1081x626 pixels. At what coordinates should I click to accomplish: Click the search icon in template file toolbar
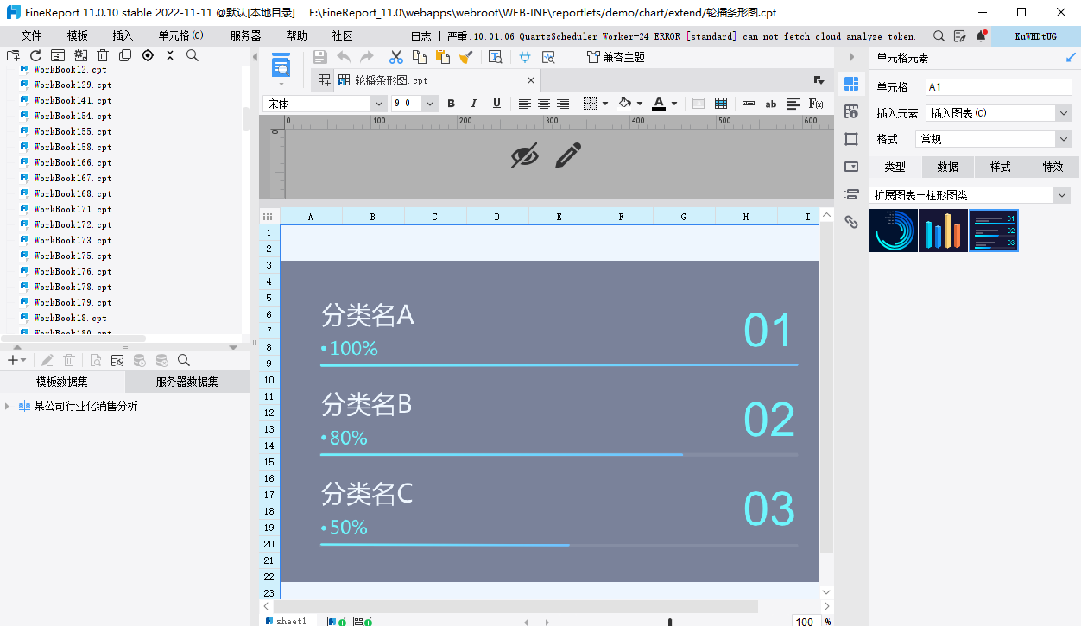[193, 55]
